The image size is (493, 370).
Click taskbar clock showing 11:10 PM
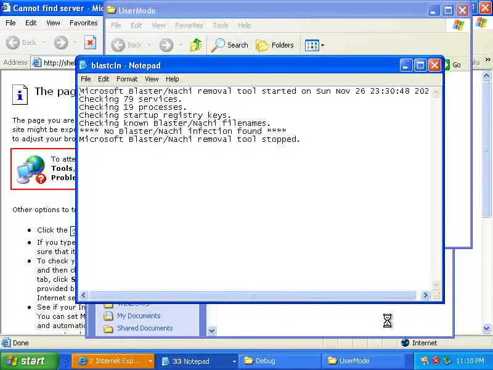[x=470, y=361]
